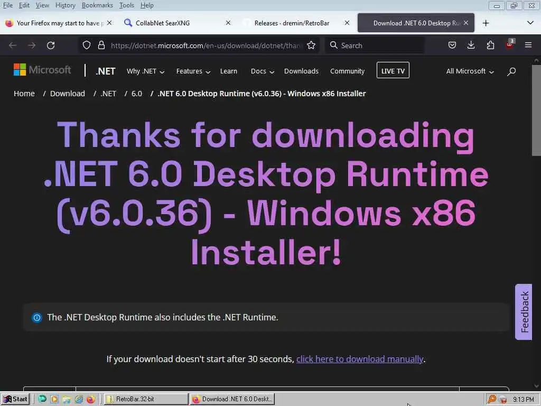Viewport: 541px width, 406px height.
Task: Switch to RetroBar.32-bit taskbar window
Action: 146,399
